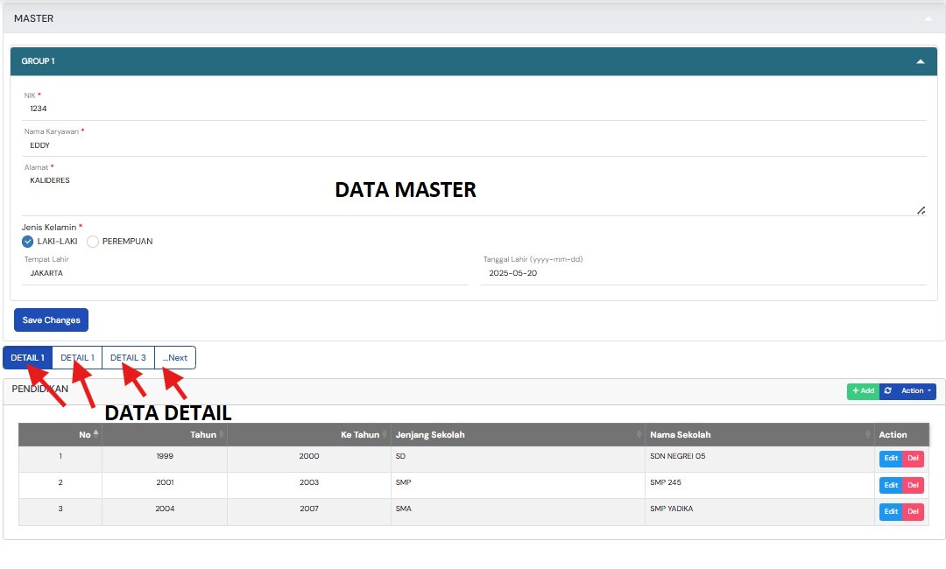Viewport: 946px width, 569px height.
Task: Refresh the PENDIDIKAN table
Action: [x=887, y=391]
